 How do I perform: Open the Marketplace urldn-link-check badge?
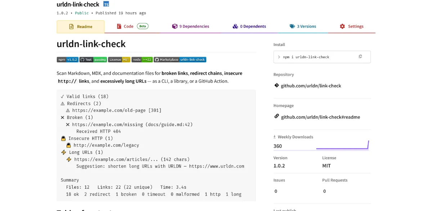pyautogui.click(x=180, y=60)
